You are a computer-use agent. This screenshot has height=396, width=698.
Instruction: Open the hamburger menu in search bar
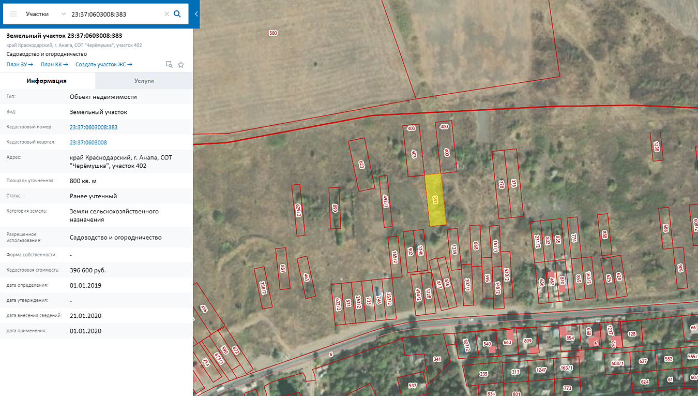(x=13, y=14)
